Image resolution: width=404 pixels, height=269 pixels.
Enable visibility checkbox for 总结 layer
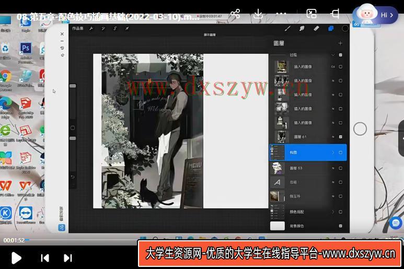point(340,182)
